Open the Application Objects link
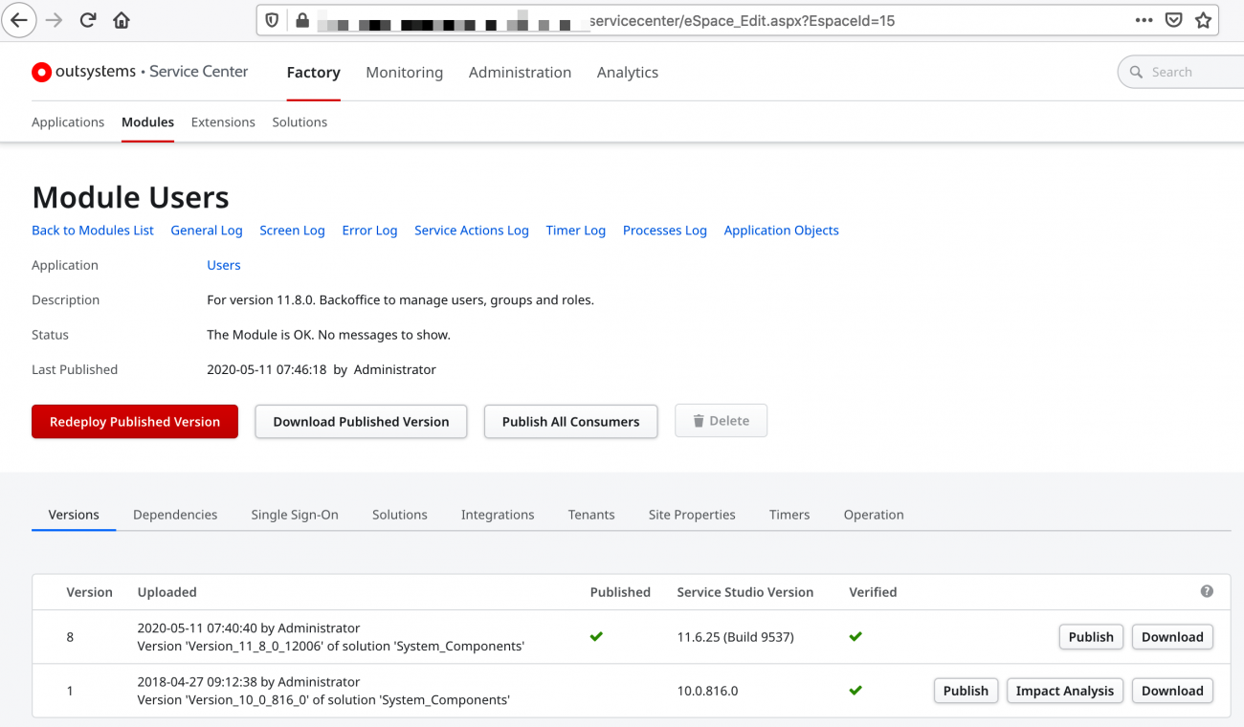This screenshot has height=727, width=1244. (x=781, y=231)
